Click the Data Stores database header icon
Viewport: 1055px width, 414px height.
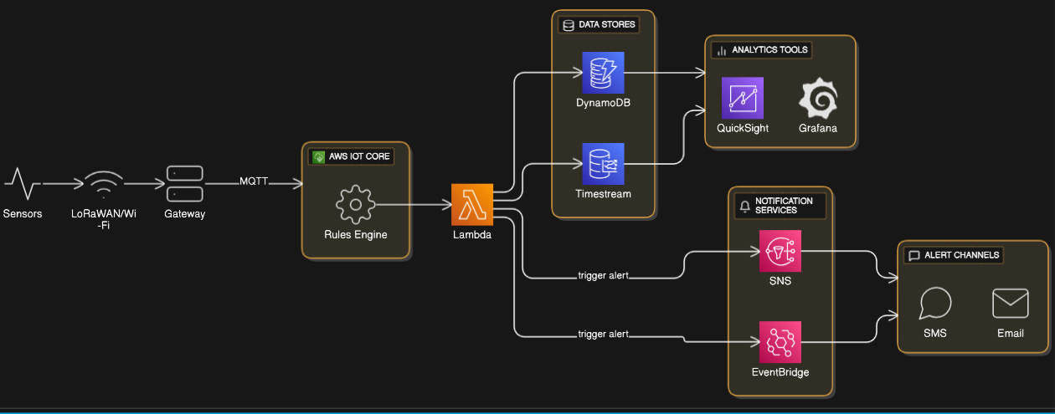point(568,24)
